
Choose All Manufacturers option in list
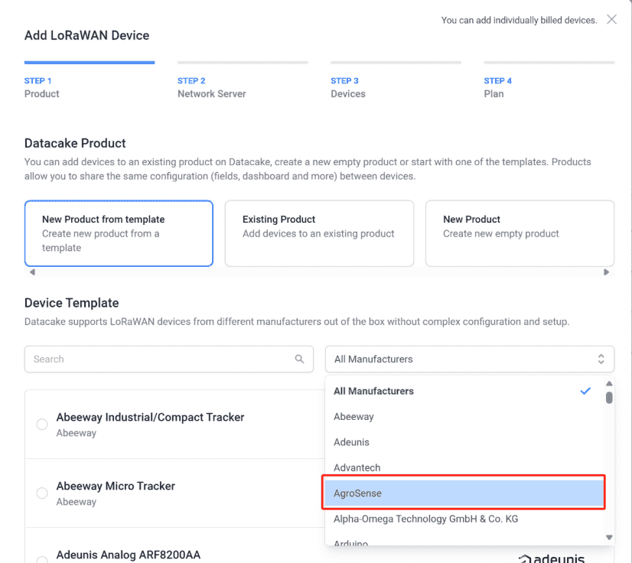tap(464, 391)
